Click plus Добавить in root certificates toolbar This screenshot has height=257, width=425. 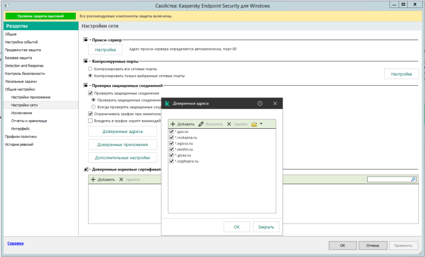[93, 180]
